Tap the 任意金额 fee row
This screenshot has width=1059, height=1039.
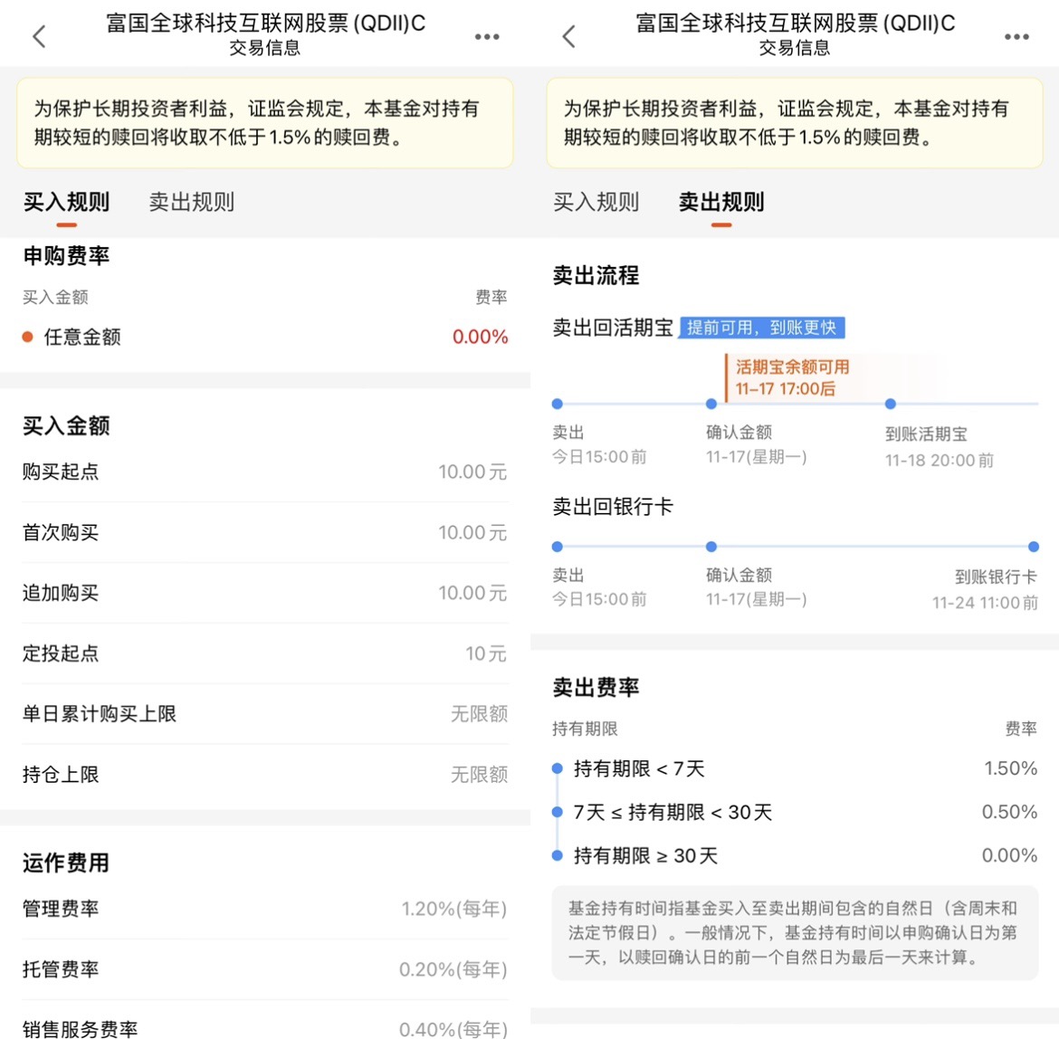[264, 337]
